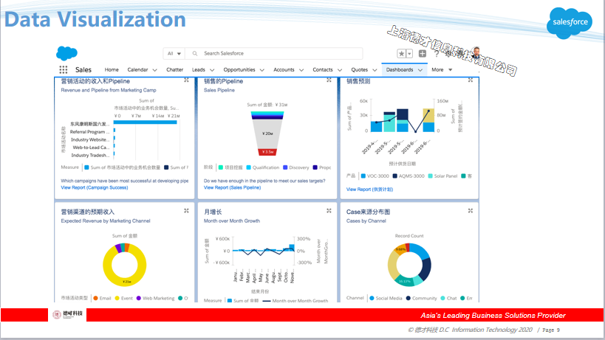Screen dimensions: 605x340
Task: Open the App Launcher grid icon
Action: (x=64, y=69)
